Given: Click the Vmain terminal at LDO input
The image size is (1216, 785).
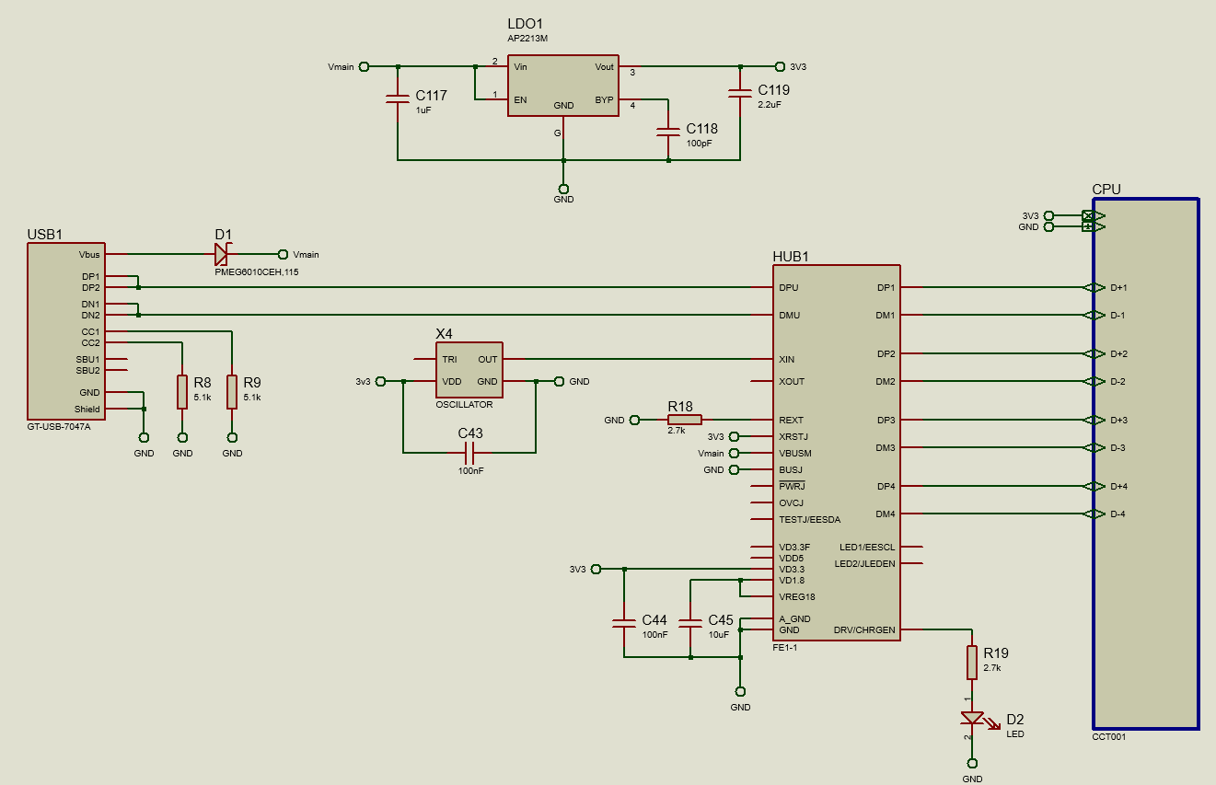Looking at the screenshot, I should (364, 66).
